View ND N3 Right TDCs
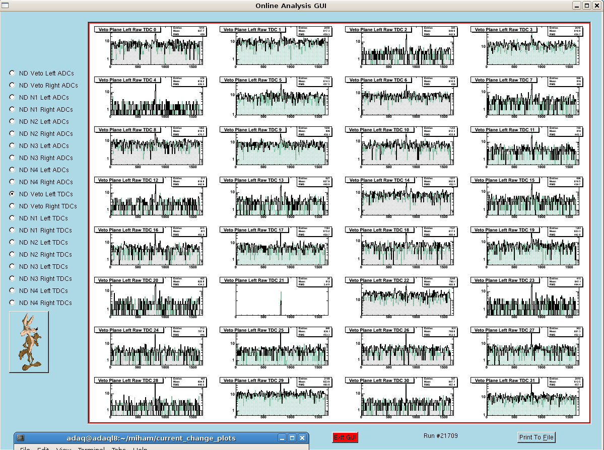Image resolution: width=604 pixels, height=450 pixels. (x=12, y=278)
